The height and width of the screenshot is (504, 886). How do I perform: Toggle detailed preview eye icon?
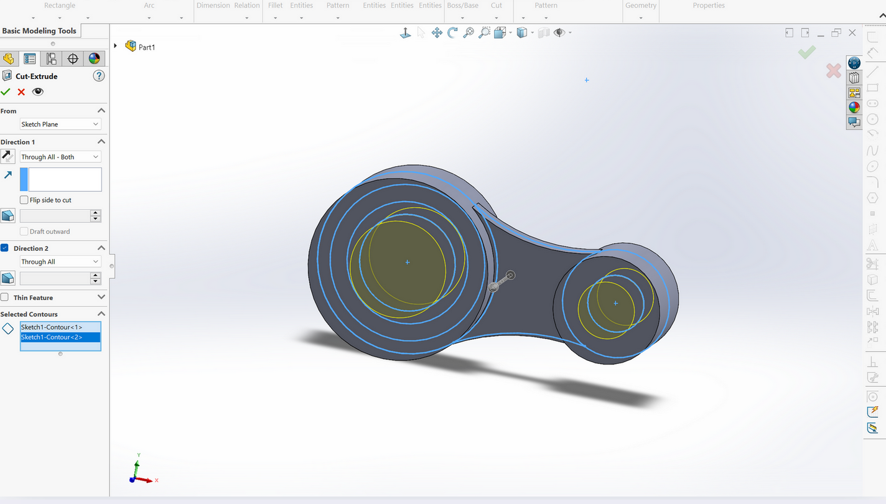pyautogui.click(x=38, y=91)
